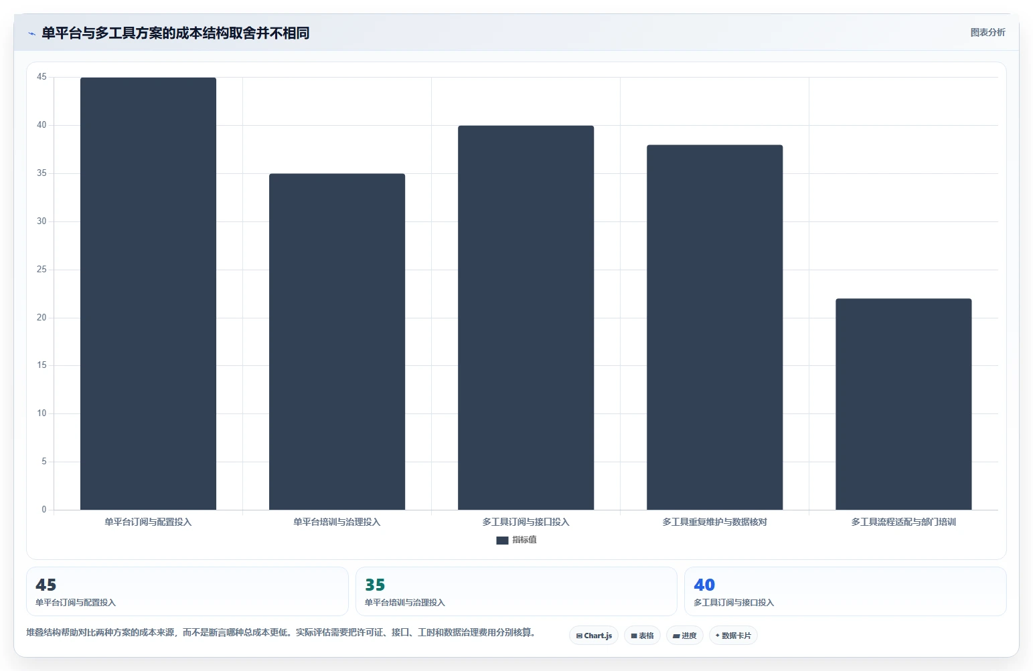The width and height of the screenshot is (1033, 671).
Task: Select the 多工具订阅与接口投入 bar
Action: 526,318
